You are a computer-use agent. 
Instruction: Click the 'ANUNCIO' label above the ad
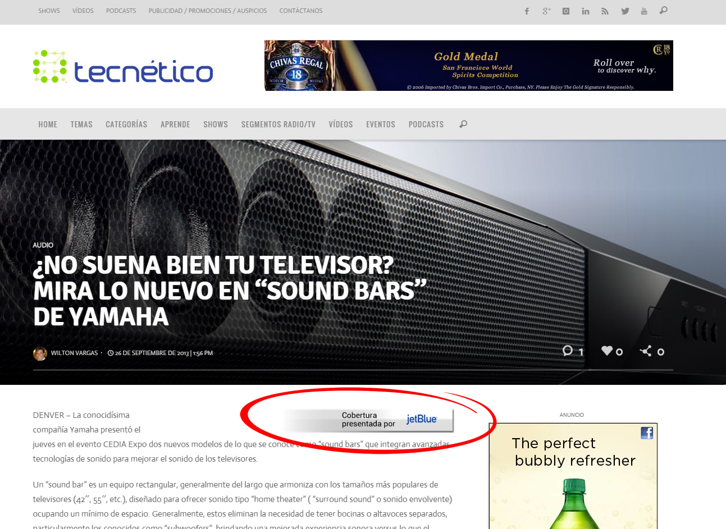(572, 415)
